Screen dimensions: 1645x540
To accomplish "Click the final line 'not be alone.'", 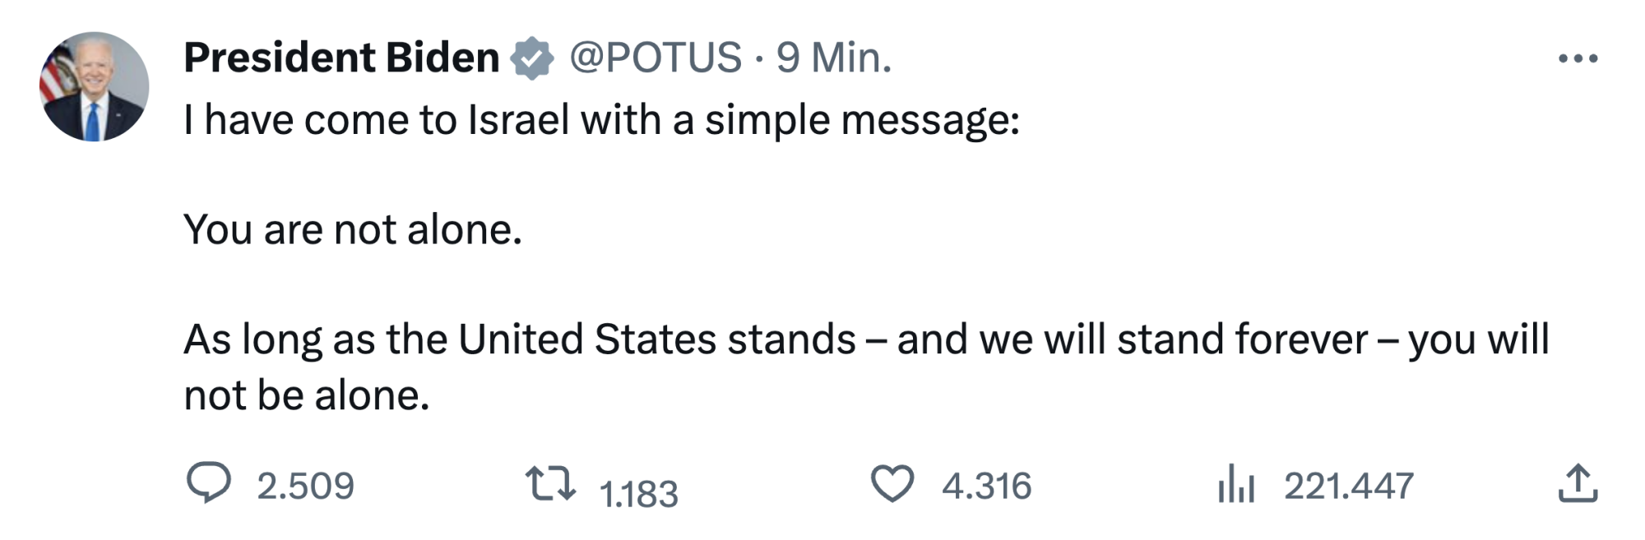I will coord(307,395).
